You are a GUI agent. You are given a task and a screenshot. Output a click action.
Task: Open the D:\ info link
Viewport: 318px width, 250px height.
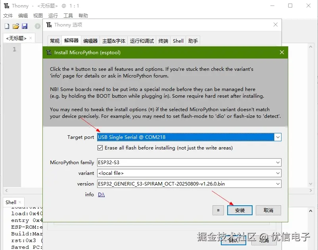coord(101,195)
